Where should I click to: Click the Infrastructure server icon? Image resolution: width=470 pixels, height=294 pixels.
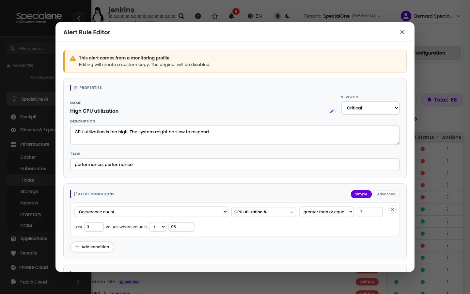tap(13, 144)
